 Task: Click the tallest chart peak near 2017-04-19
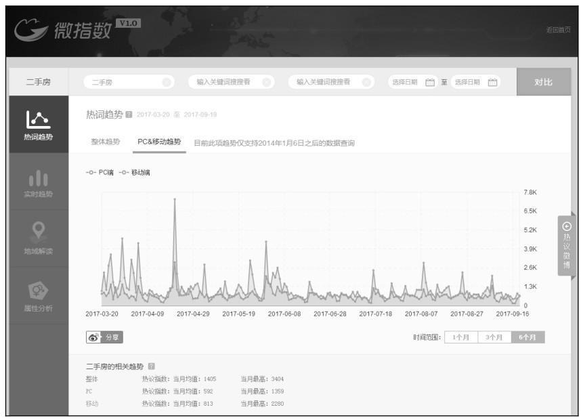tap(175, 199)
